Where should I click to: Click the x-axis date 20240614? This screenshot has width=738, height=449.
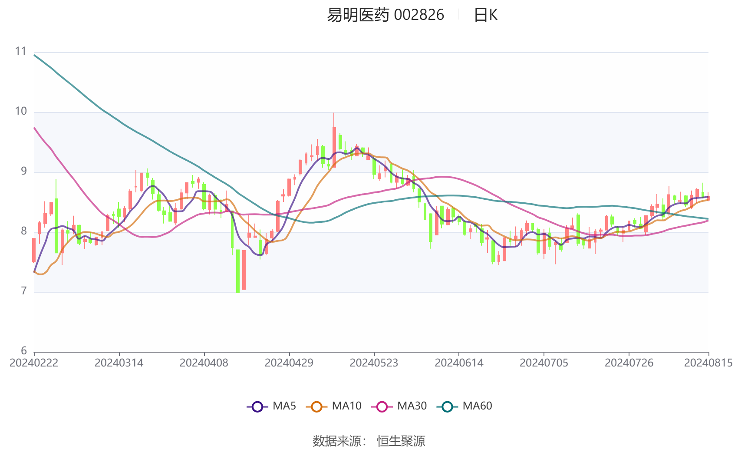coord(459,363)
